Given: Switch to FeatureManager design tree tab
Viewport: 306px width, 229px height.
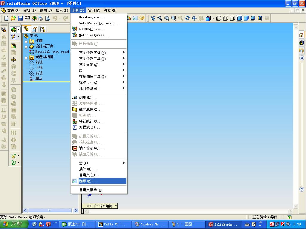Looking at the screenshot, I should (26, 29).
